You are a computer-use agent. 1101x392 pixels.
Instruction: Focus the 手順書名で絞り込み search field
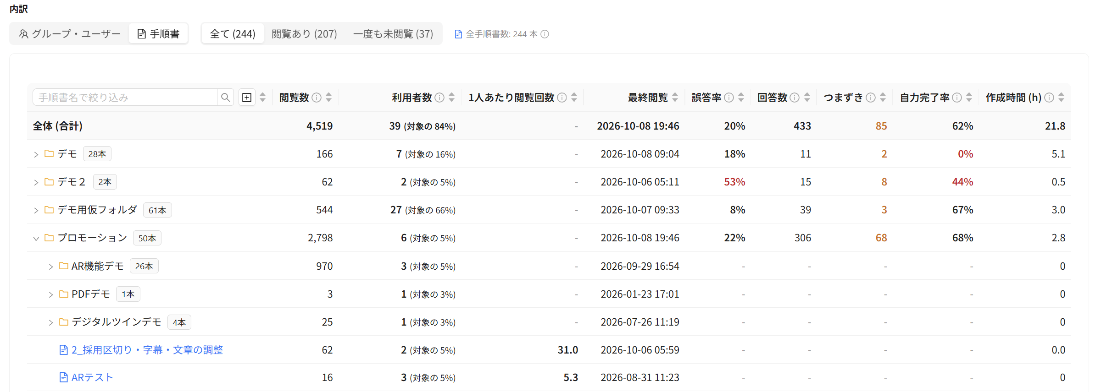pyautogui.click(x=125, y=98)
